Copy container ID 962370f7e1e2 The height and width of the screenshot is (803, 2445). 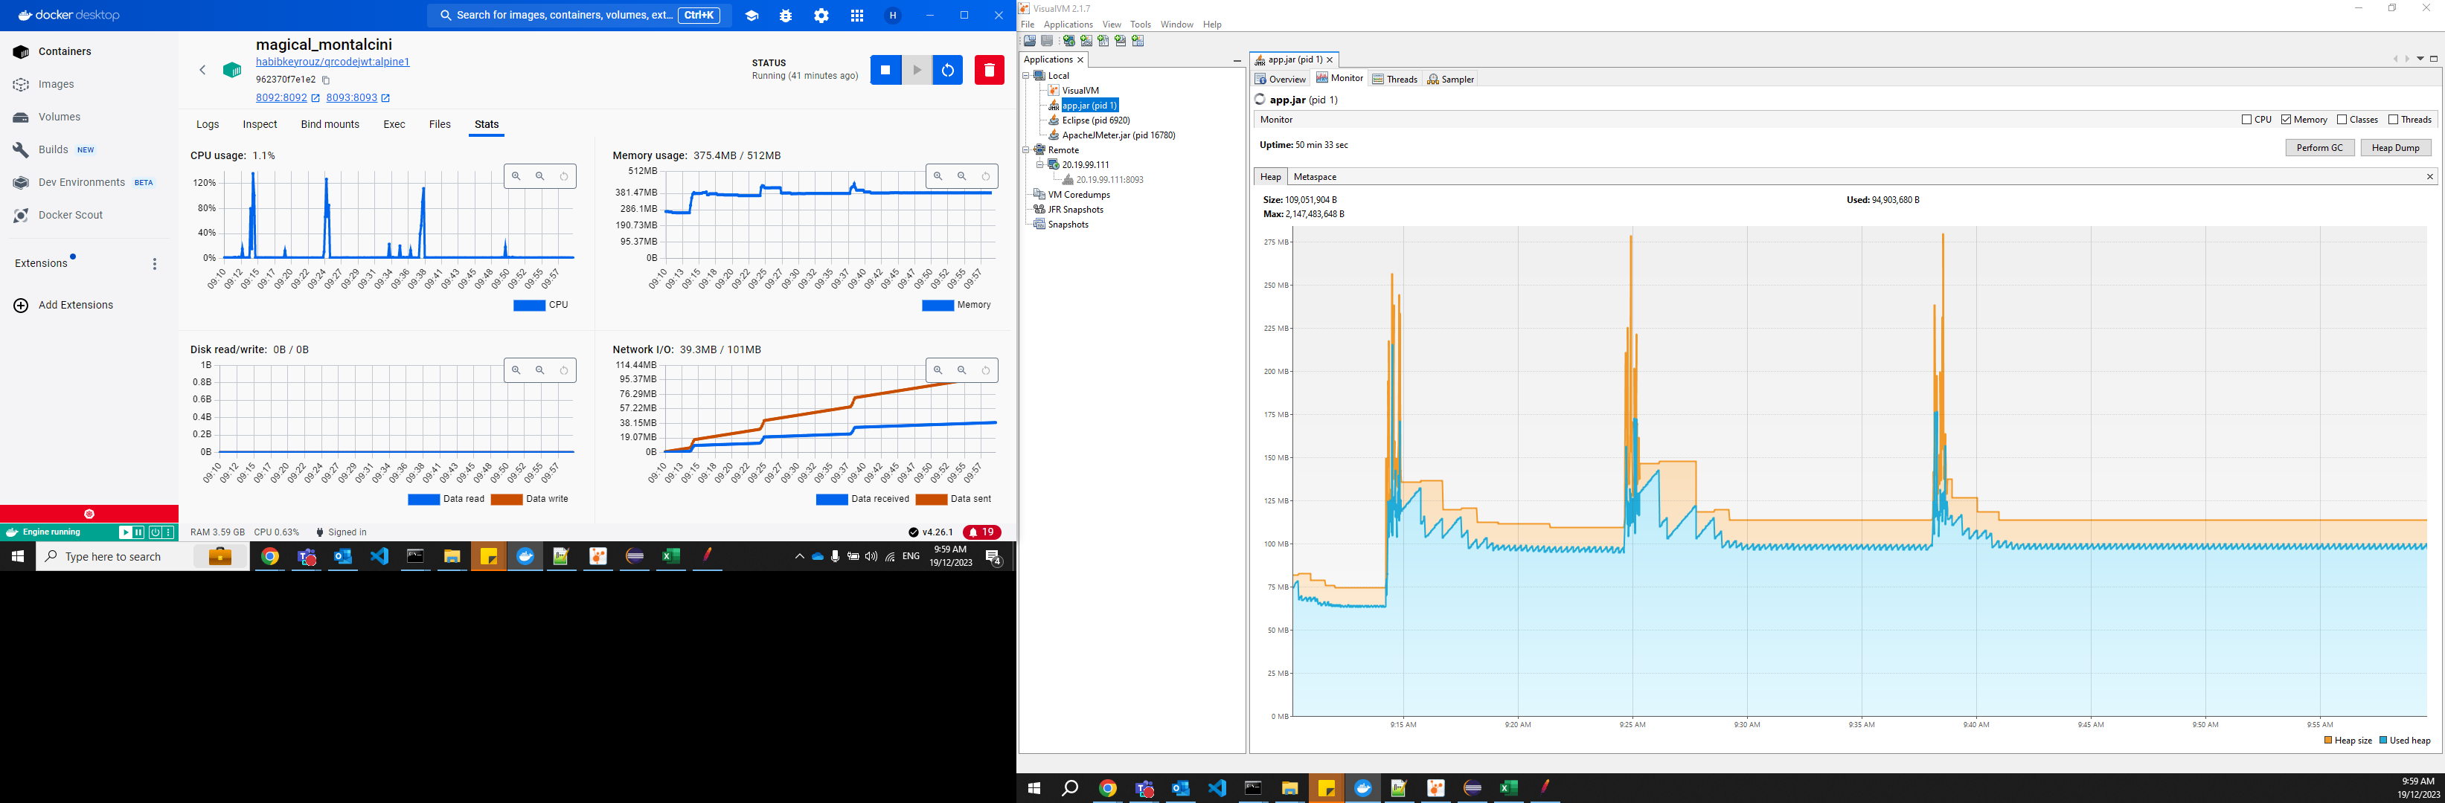click(326, 80)
